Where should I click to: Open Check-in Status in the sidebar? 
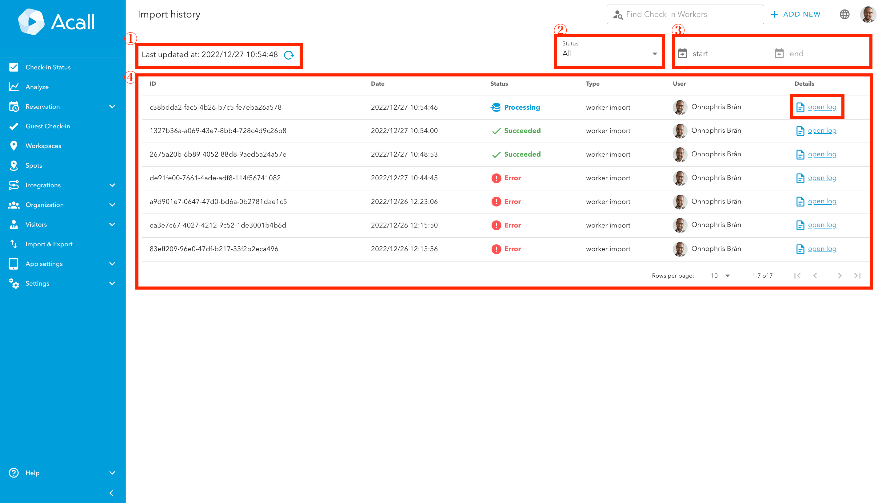point(48,67)
